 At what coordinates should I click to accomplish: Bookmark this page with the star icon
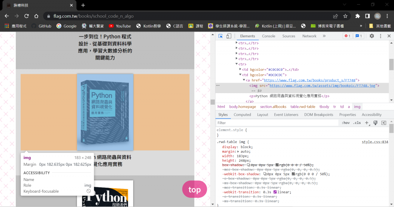click(345, 16)
